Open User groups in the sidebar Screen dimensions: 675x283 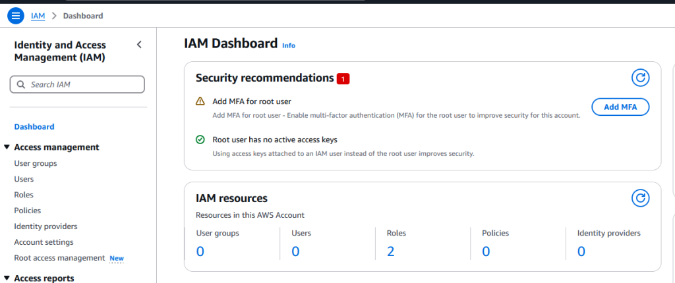click(x=36, y=163)
